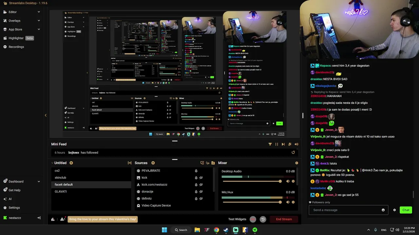Mute Desktop Audio
419x235 pixels.
(288, 181)
